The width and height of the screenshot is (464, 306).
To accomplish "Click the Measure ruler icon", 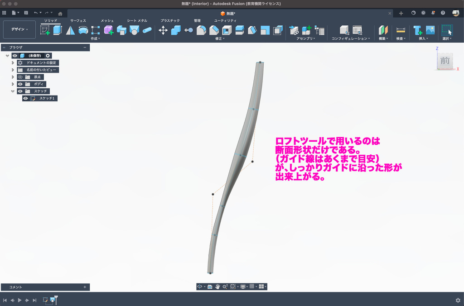I will tap(401, 30).
